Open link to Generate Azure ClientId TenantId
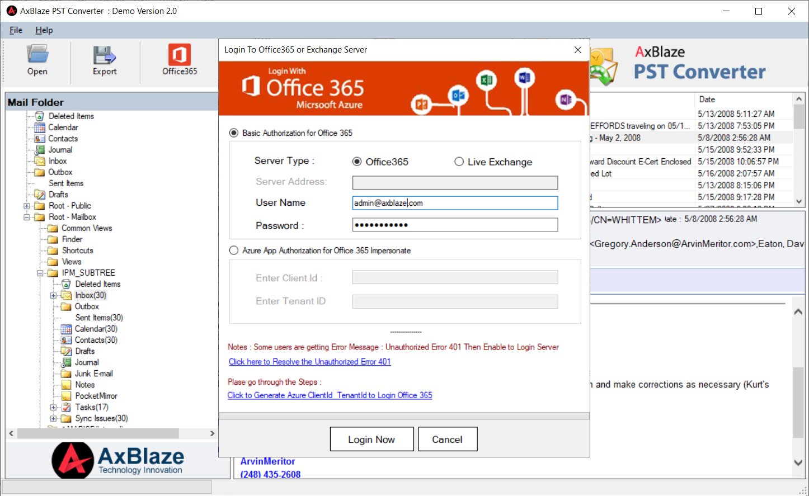The height and width of the screenshot is (496, 809). coord(330,395)
